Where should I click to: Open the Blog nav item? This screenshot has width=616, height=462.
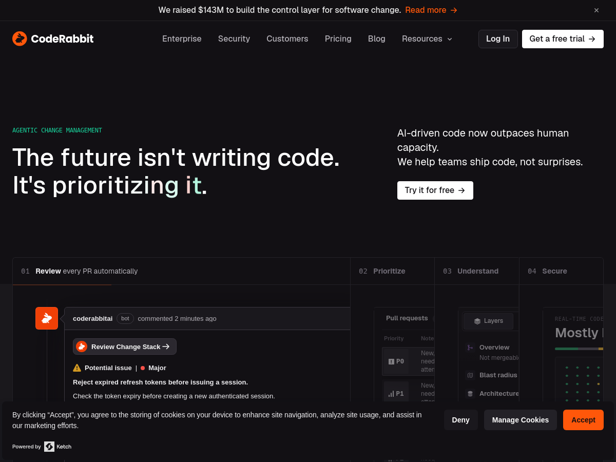point(377,39)
